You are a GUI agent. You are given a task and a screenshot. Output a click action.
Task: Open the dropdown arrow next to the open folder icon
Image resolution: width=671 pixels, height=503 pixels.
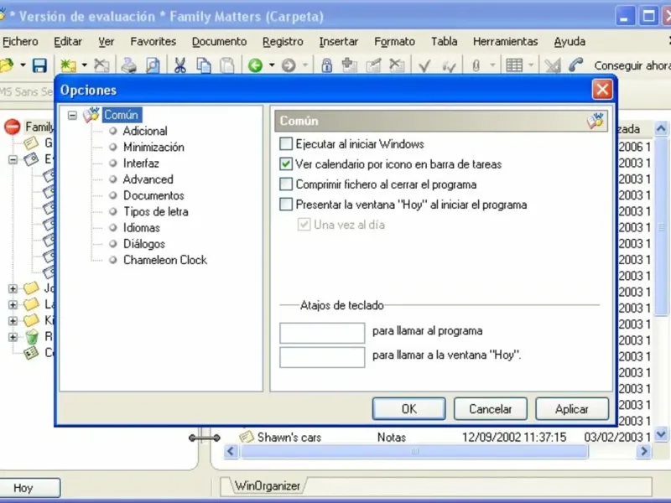pyautogui.click(x=23, y=65)
